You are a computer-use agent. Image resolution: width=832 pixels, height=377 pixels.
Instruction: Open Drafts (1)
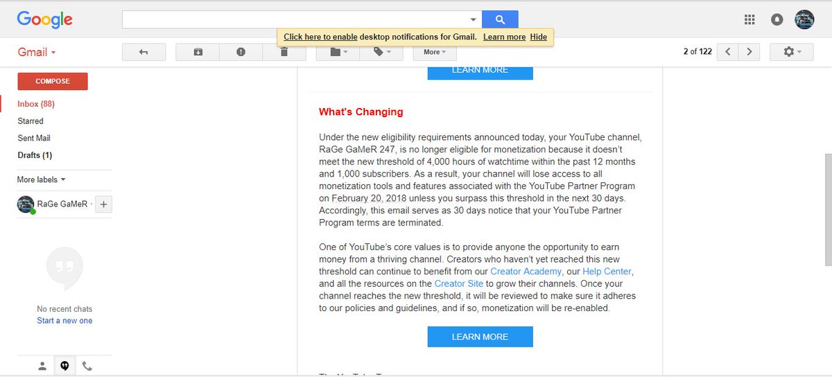point(35,155)
